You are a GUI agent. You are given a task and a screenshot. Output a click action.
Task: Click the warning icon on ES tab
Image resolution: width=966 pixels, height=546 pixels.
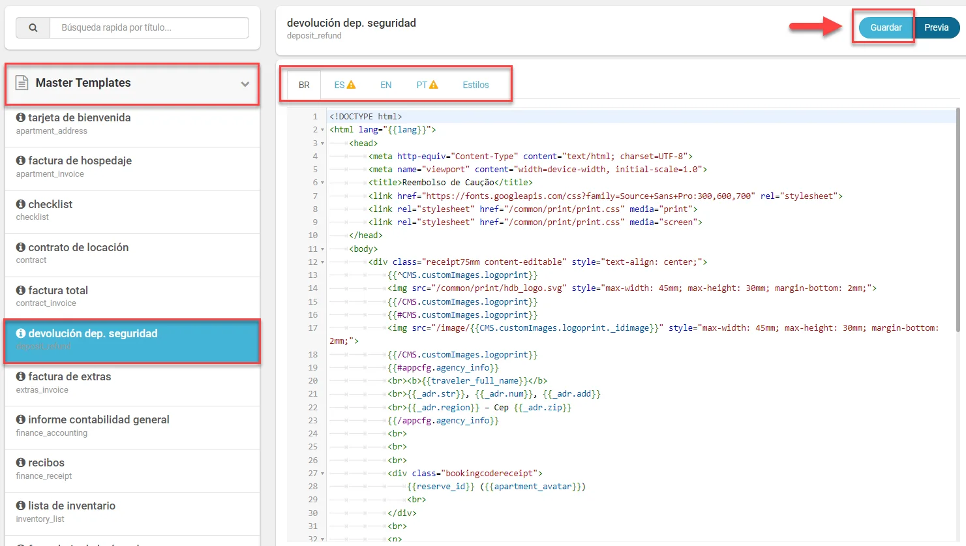click(351, 85)
